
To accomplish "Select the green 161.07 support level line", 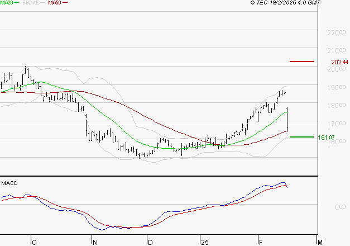I will tap(301, 136).
